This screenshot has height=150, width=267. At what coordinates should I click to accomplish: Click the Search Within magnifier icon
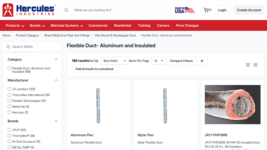8,47
